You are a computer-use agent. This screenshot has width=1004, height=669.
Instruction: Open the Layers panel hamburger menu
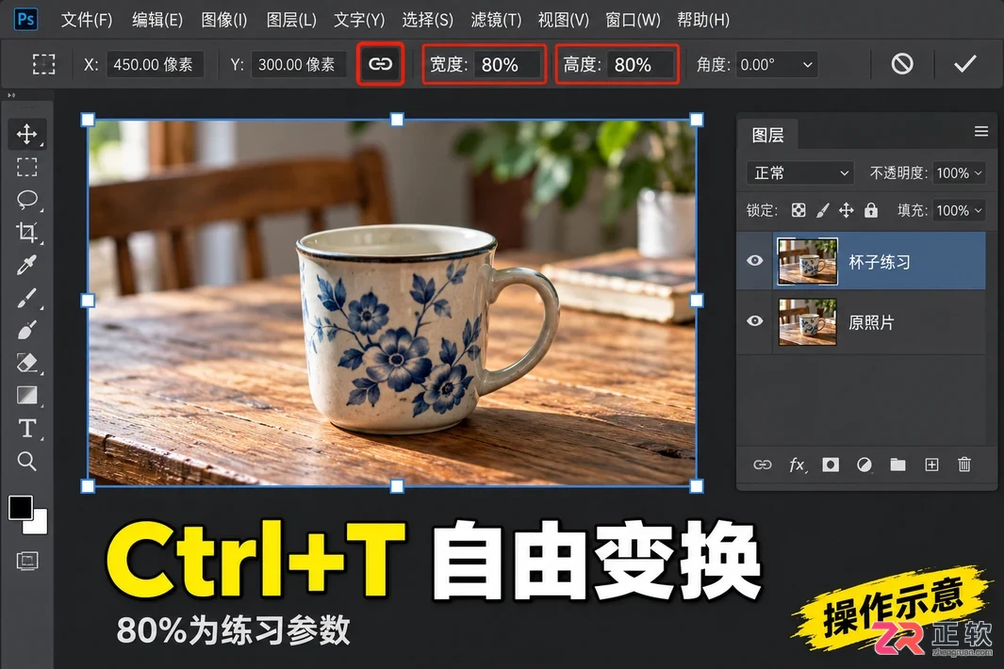[981, 131]
